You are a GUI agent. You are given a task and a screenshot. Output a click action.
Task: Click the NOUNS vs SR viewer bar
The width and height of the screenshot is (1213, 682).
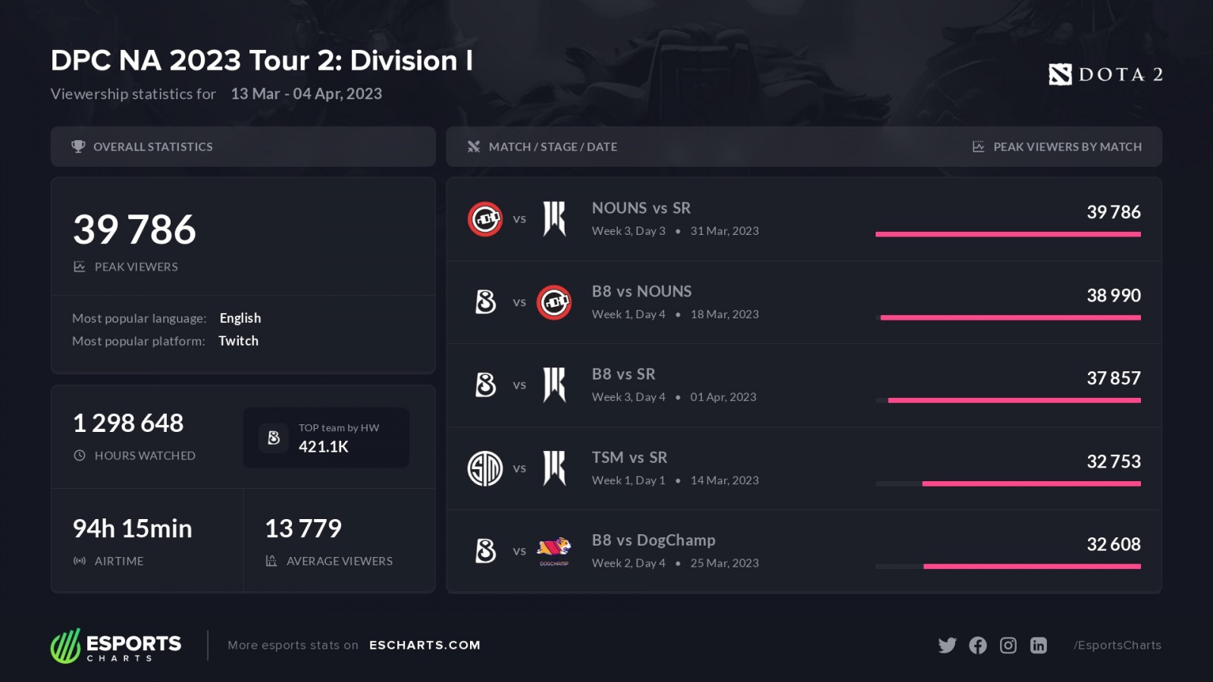tap(1008, 234)
